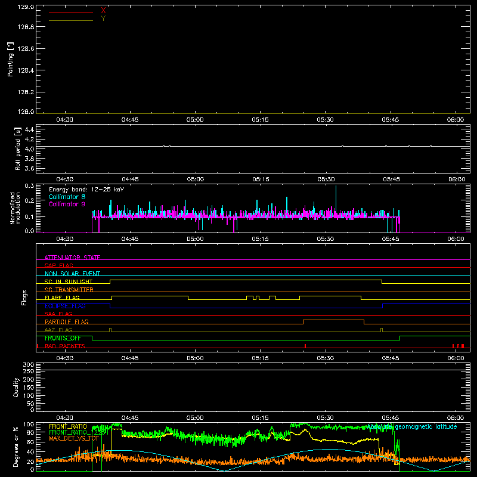Click the '0.3' tick on modulation axis

[x=29, y=186]
